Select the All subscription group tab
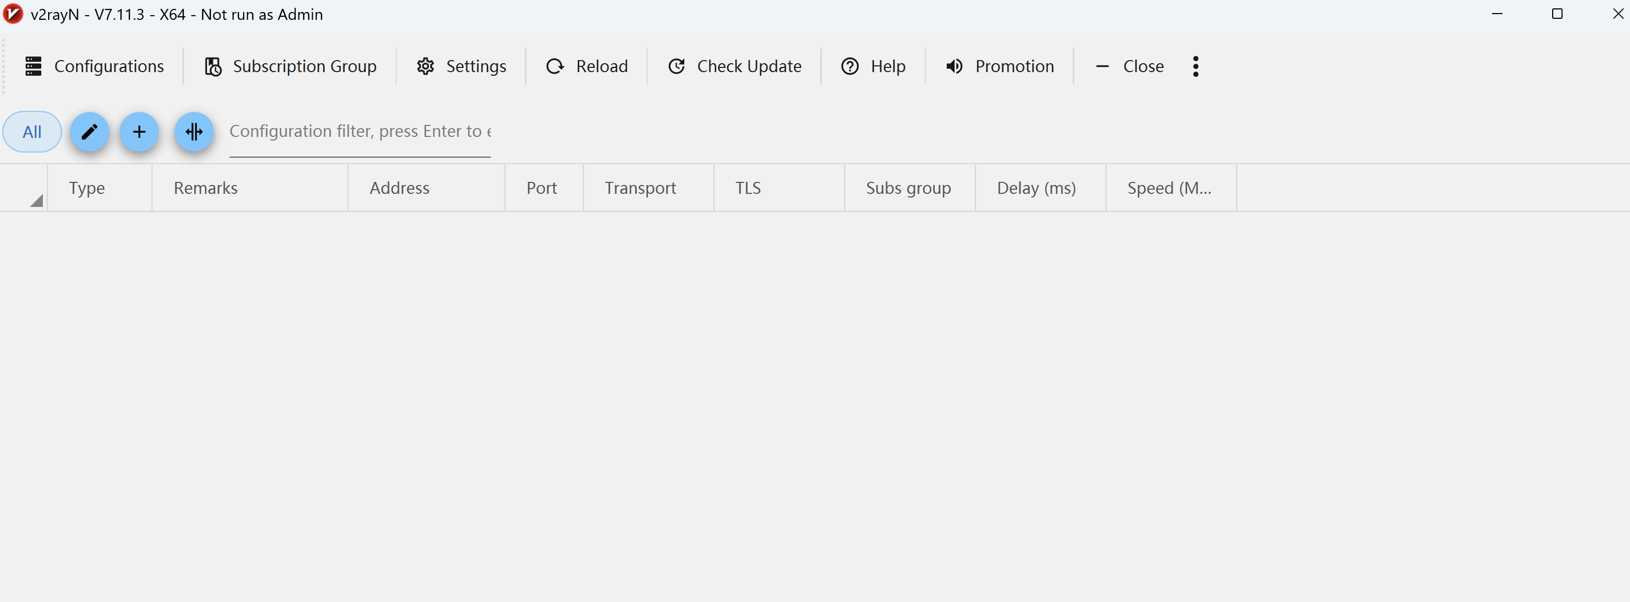 [x=32, y=132]
